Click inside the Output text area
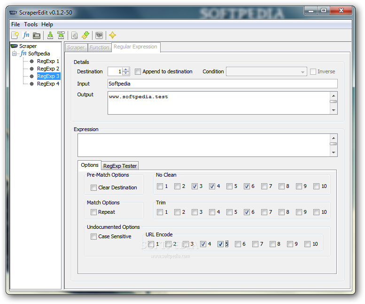Screen dimensions: 365x304 coord(219,103)
